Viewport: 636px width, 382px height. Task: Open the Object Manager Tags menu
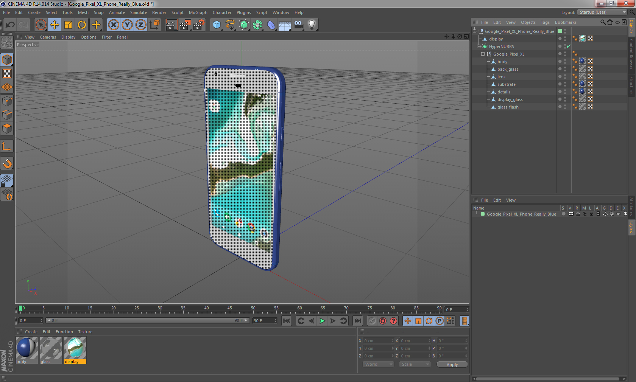[545, 22]
